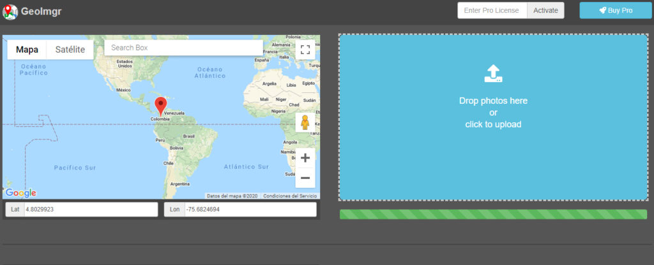Screen dimensions: 654x265
Task: Open the Google logo link on map
Action: [x=21, y=193]
